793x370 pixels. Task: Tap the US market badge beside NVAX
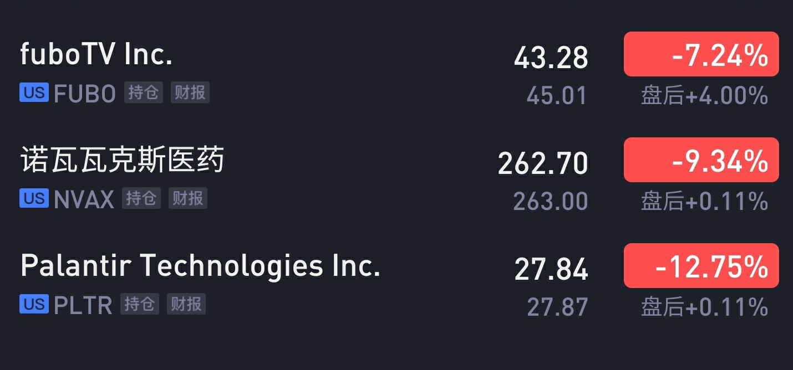tap(34, 198)
